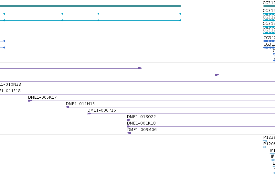Click the IP1228 feature label
275x175 pixels.
coord(269,137)
